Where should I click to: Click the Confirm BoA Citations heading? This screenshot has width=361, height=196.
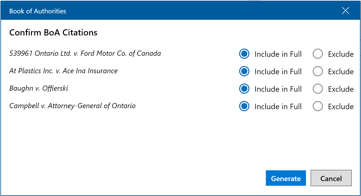[53, 33]
